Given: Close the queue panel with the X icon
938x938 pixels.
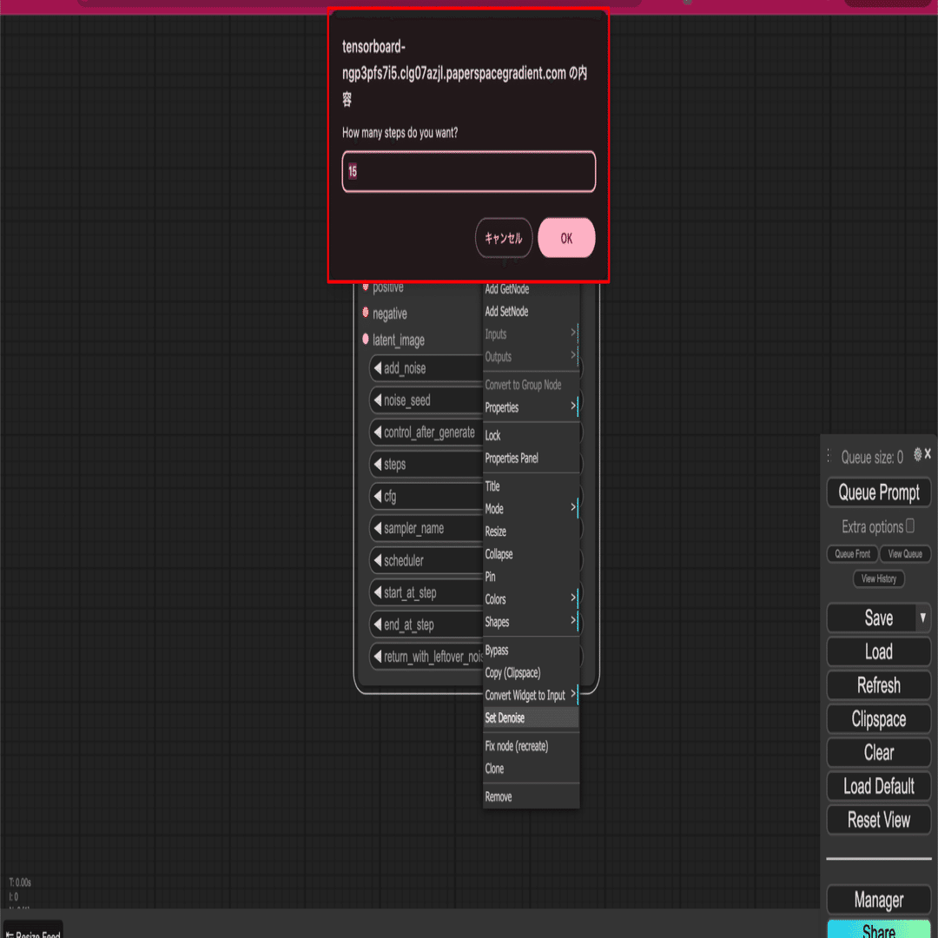Looking at the screenshot, I should pos(928,454).
